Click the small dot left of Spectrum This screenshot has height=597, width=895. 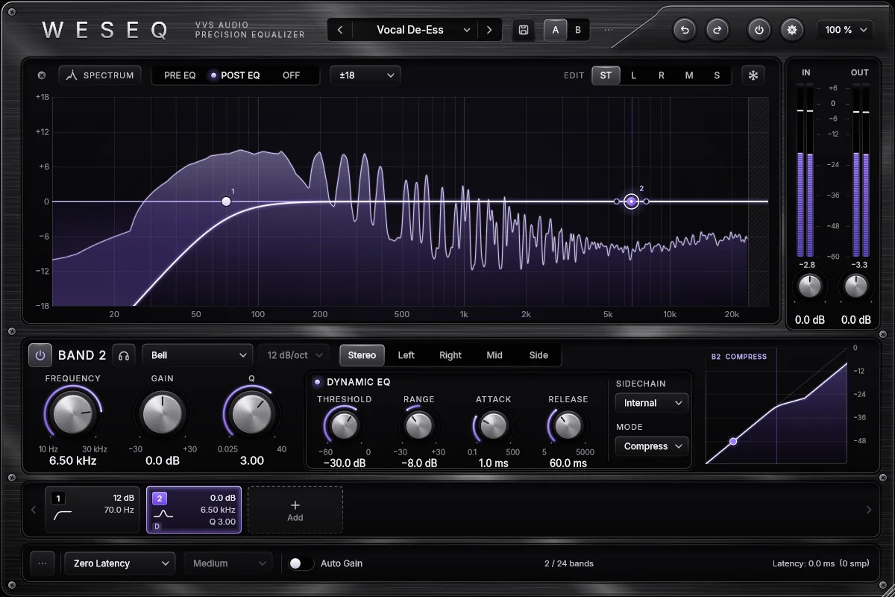coord(42,75)
